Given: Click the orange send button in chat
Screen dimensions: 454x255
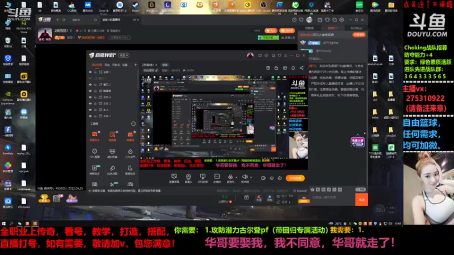Looking at the screenshot, I should coord(361,200).
